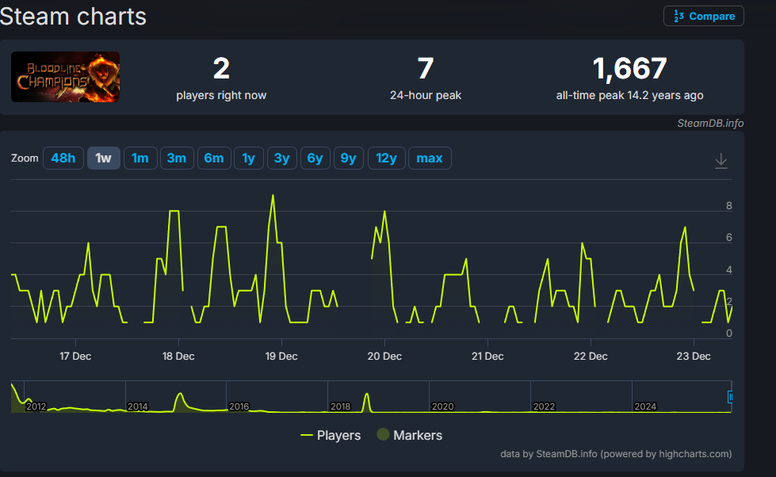
Task: Click the 2022 label in navigator timeline
Action: tap(544, 406)
